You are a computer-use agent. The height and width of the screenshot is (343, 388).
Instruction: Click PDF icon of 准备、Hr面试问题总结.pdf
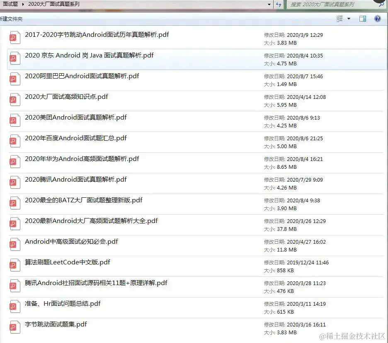[x=15, y=307]
